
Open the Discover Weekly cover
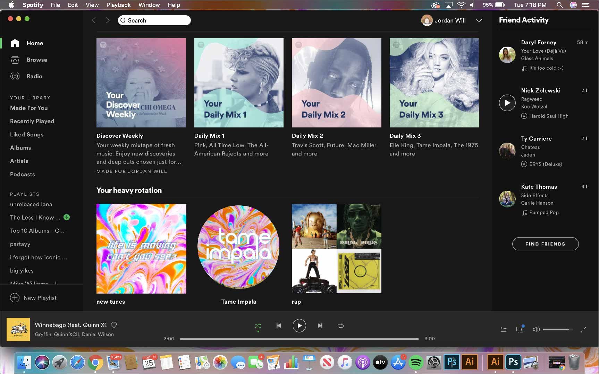[141, 83]
